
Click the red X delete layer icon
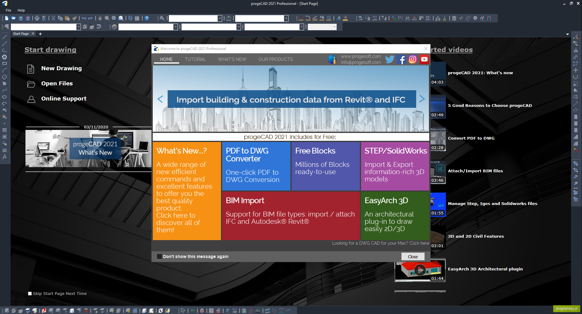(x=86, y=311)
